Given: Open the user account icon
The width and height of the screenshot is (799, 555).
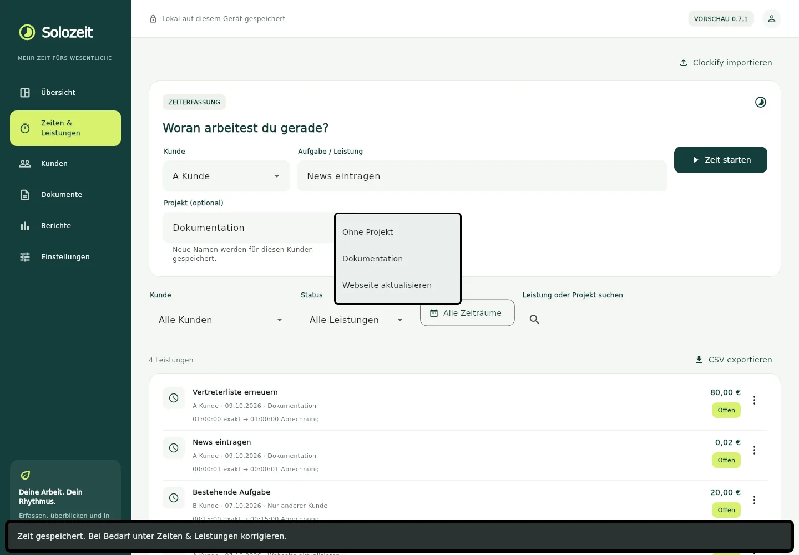Looking at the screenshot, I should tap(772, 19).
